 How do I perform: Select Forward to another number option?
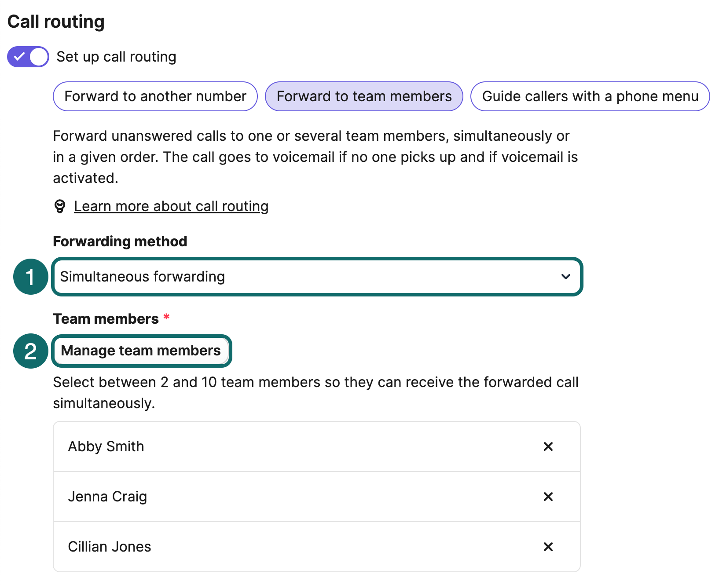(155, 96)
